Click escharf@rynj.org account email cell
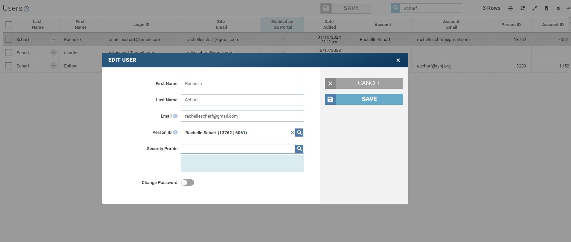This screenshot has height=242, width=571. (x=434, y=66)
